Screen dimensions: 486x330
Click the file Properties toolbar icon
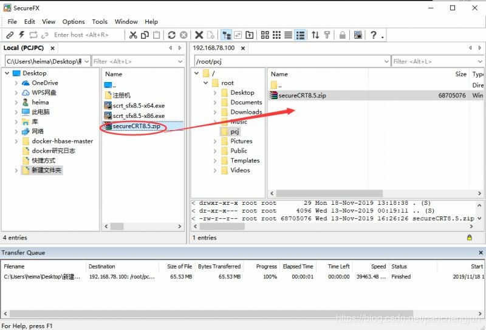point(211,35)
